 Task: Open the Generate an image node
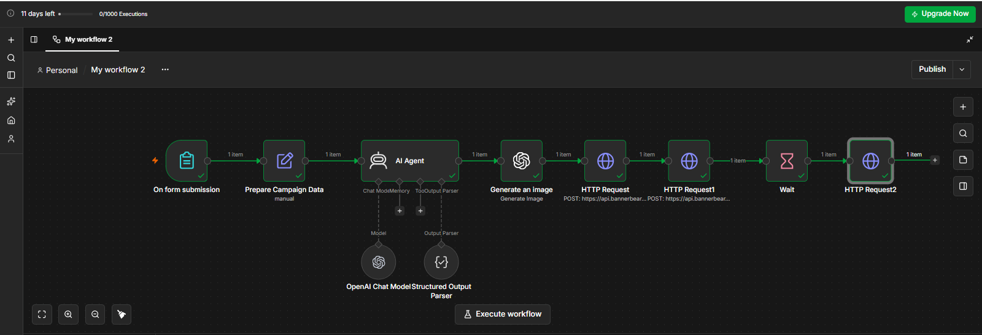click(522, 161)
